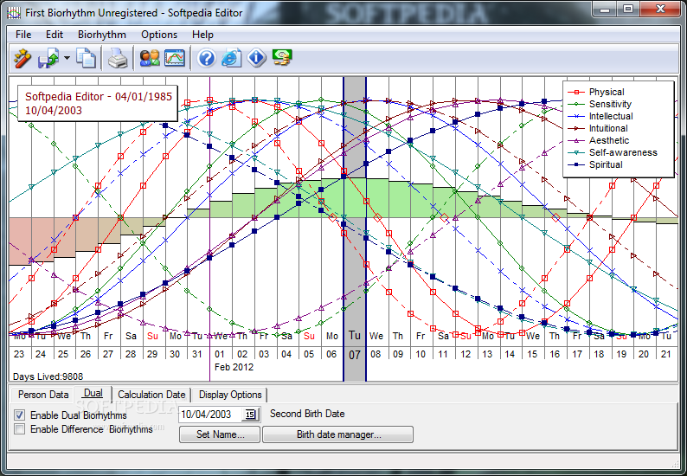687x476 pixels.
Task: Click the date 08 on the chart axis
Action: pos(376,354)
